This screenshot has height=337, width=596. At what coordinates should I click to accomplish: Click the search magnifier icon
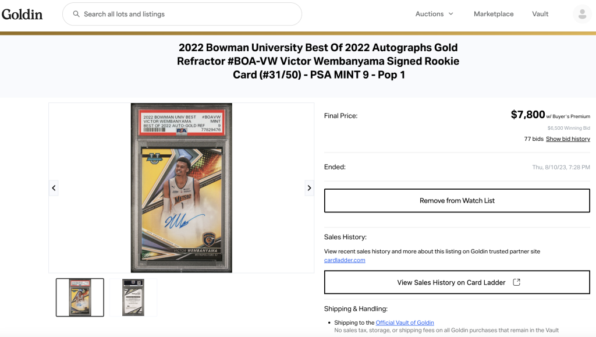click(76, 14)
